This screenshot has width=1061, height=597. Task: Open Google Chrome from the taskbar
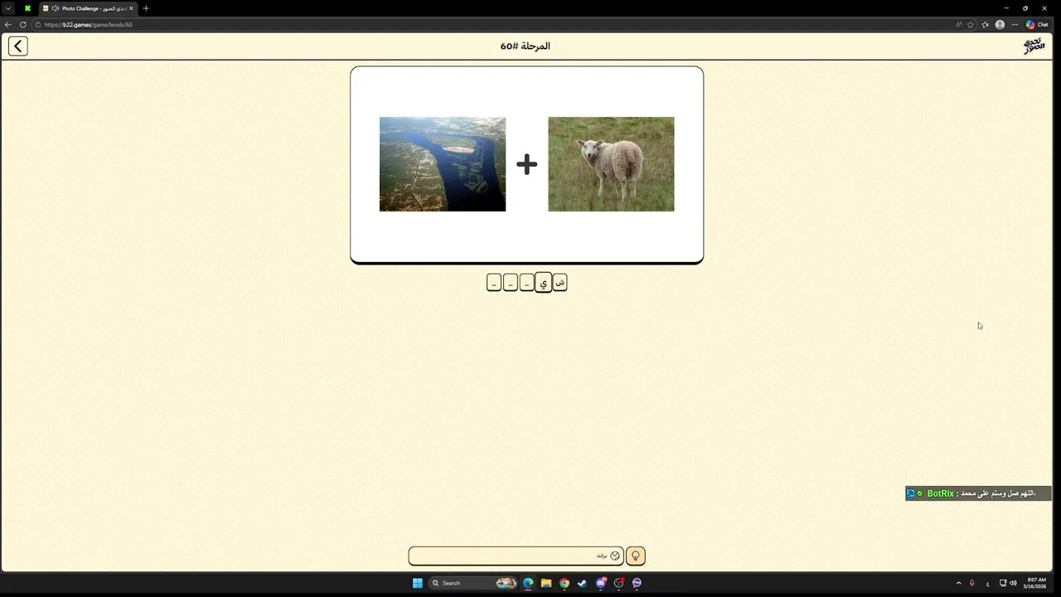[564, 583]
